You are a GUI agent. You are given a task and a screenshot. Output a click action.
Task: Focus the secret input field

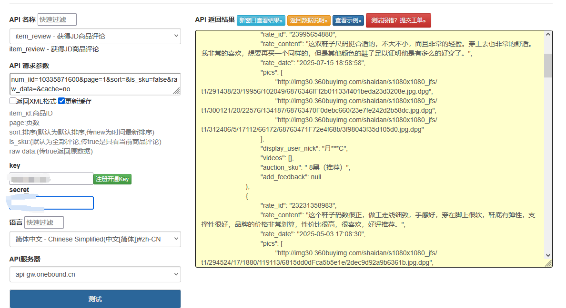tap(51, 203)
